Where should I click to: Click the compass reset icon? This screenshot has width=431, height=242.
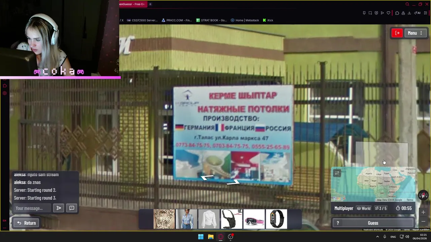point(423,195)
